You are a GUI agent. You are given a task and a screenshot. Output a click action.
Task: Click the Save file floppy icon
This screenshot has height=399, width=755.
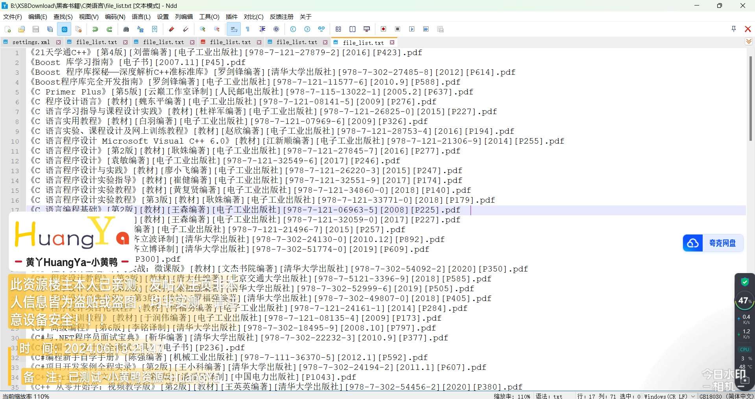point(36,29)
